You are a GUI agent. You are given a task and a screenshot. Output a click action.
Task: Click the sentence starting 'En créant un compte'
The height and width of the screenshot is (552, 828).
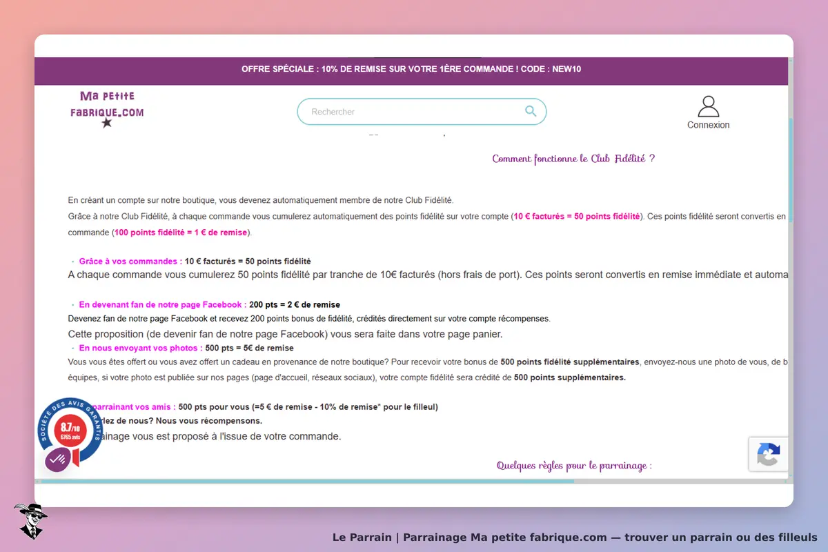(x=261, y=200)
